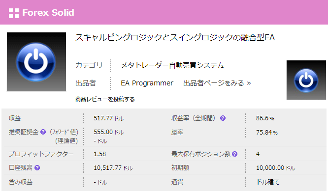Click the Forex Solid grid logo icon
328x191 pixels.
[x=14, y=13]
